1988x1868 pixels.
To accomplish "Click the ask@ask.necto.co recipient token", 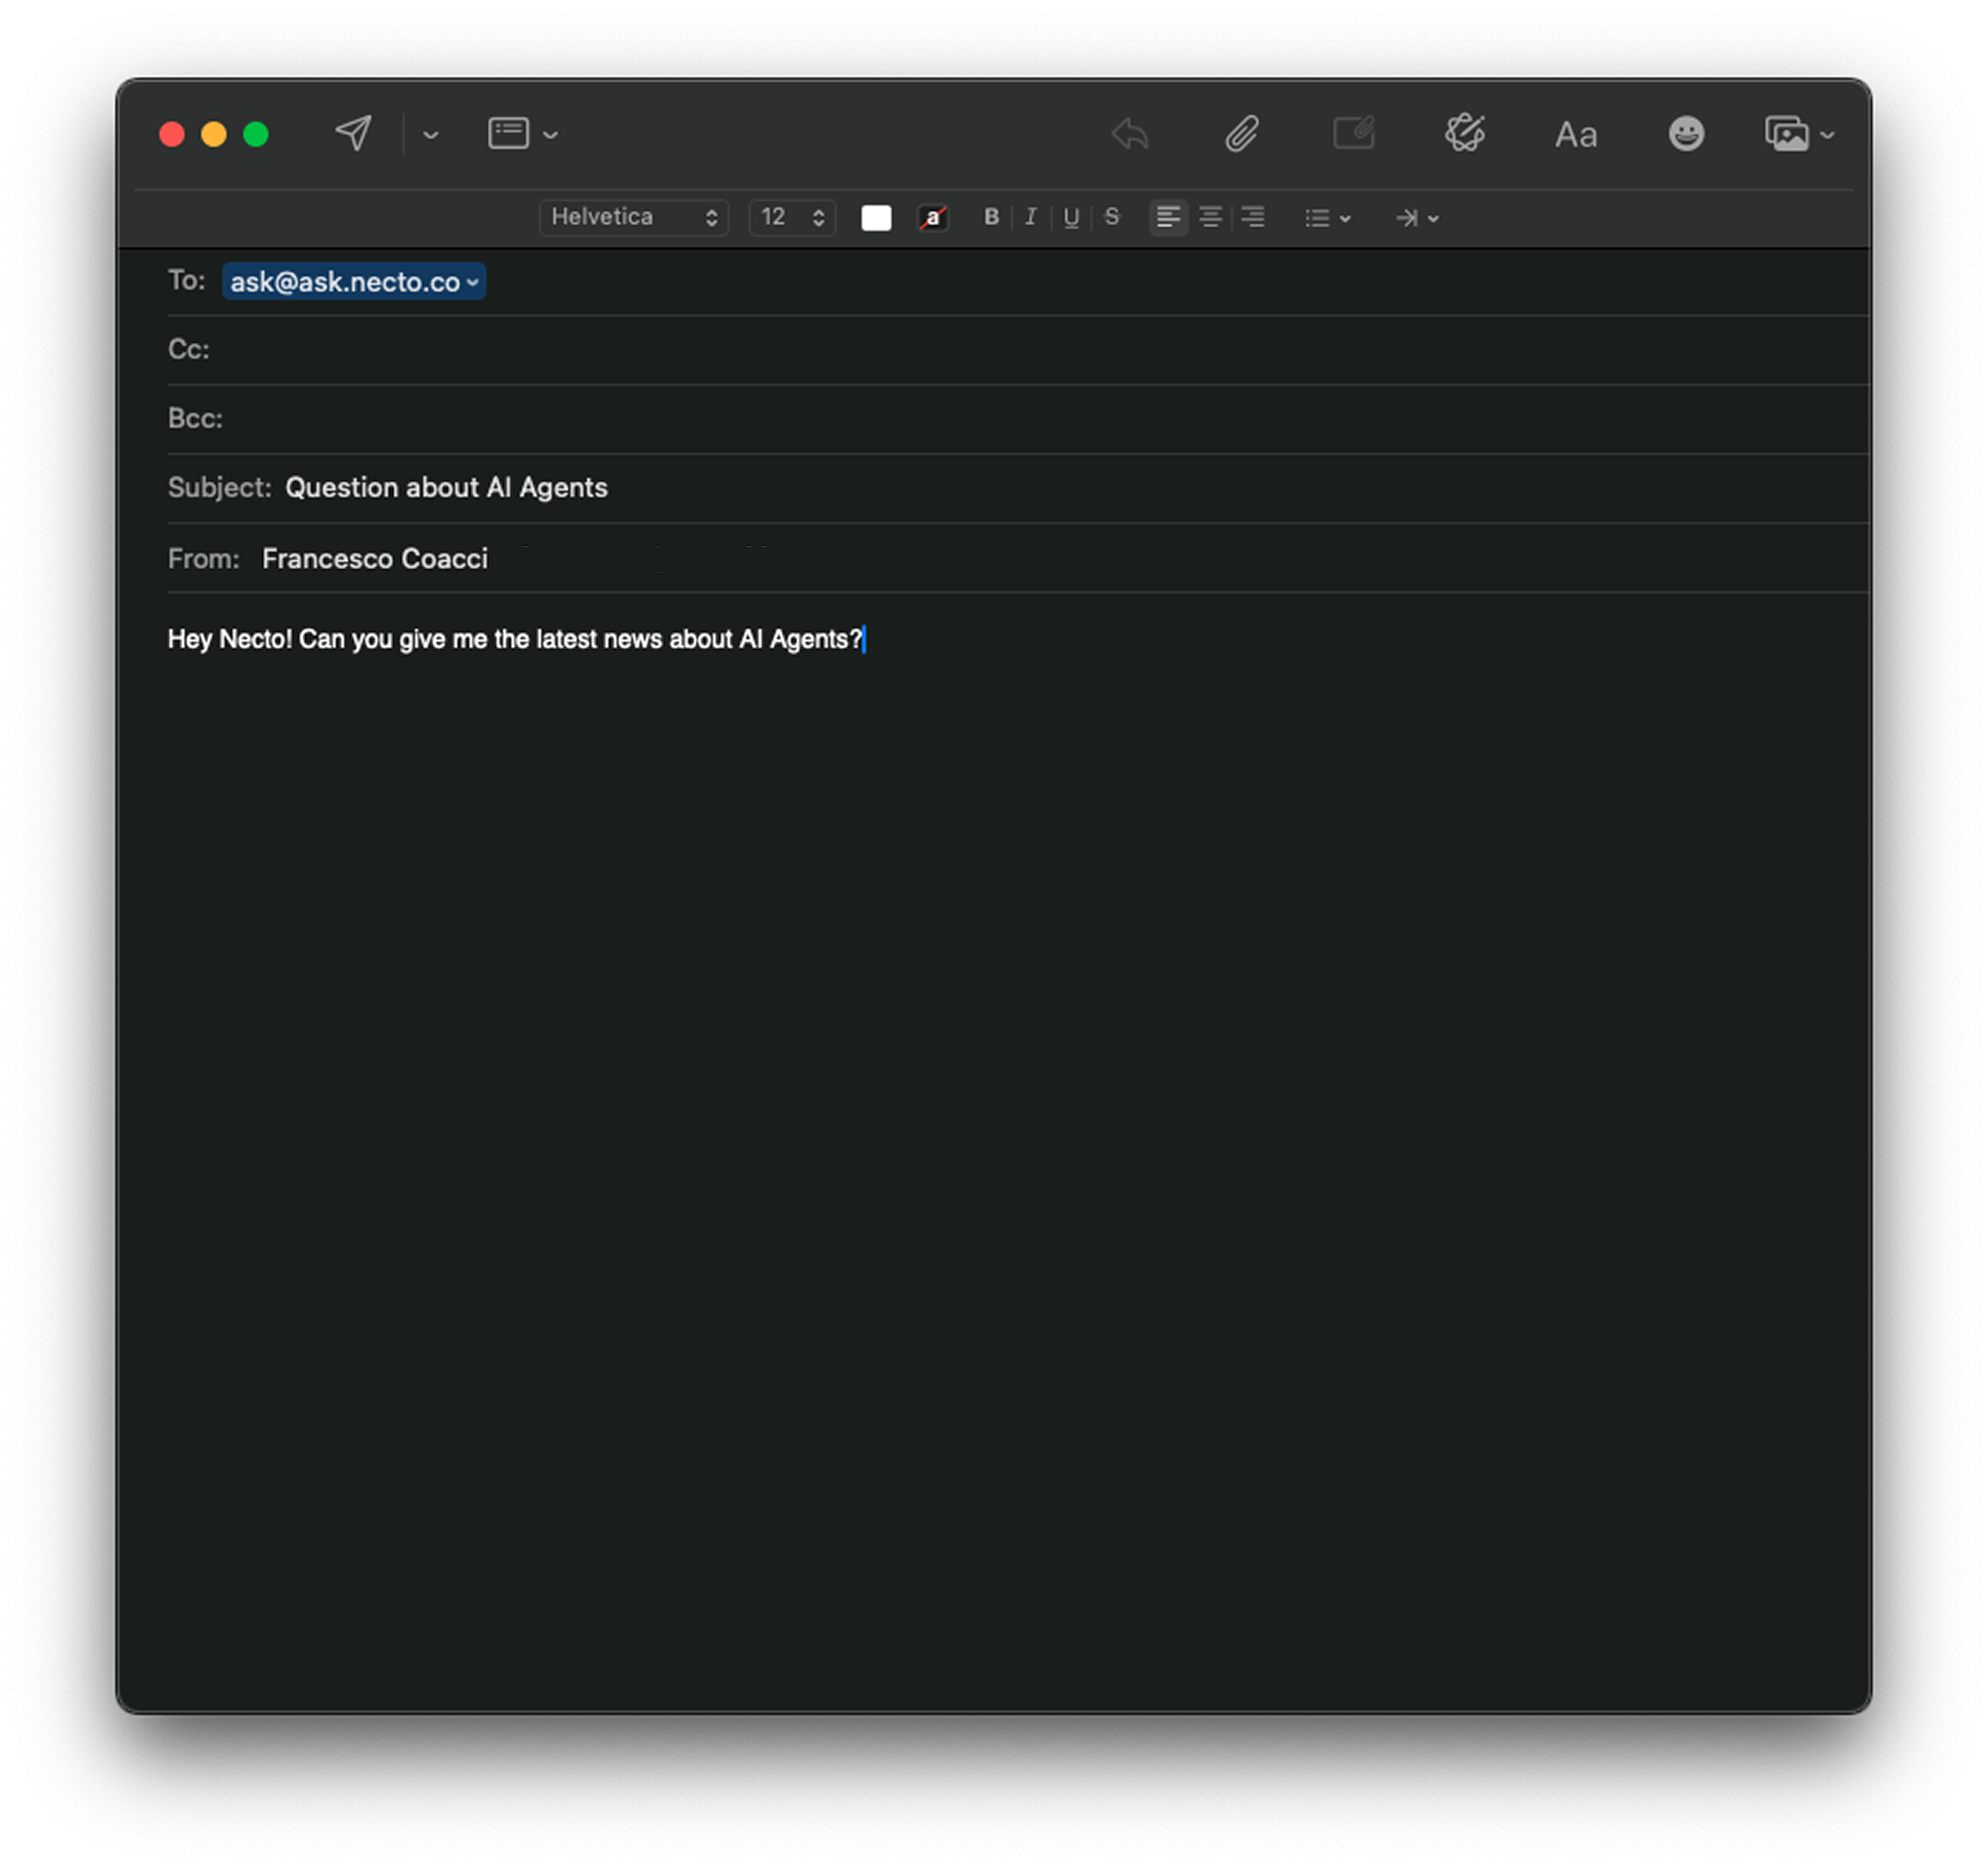I will (x=346, y=282).
